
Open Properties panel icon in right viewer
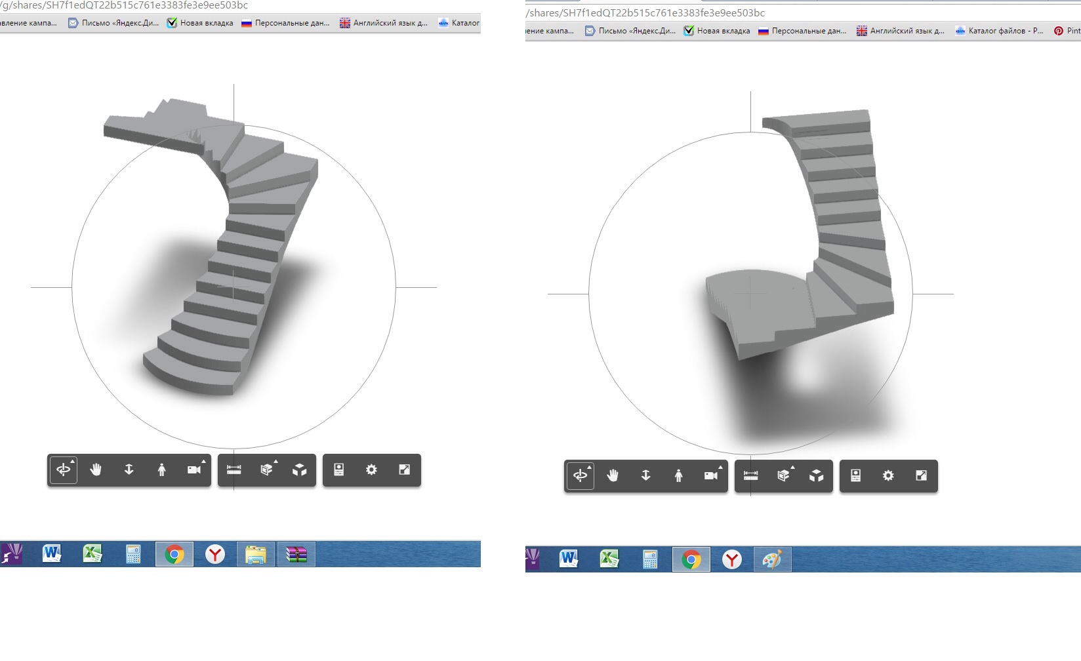[x=855, y=475]
